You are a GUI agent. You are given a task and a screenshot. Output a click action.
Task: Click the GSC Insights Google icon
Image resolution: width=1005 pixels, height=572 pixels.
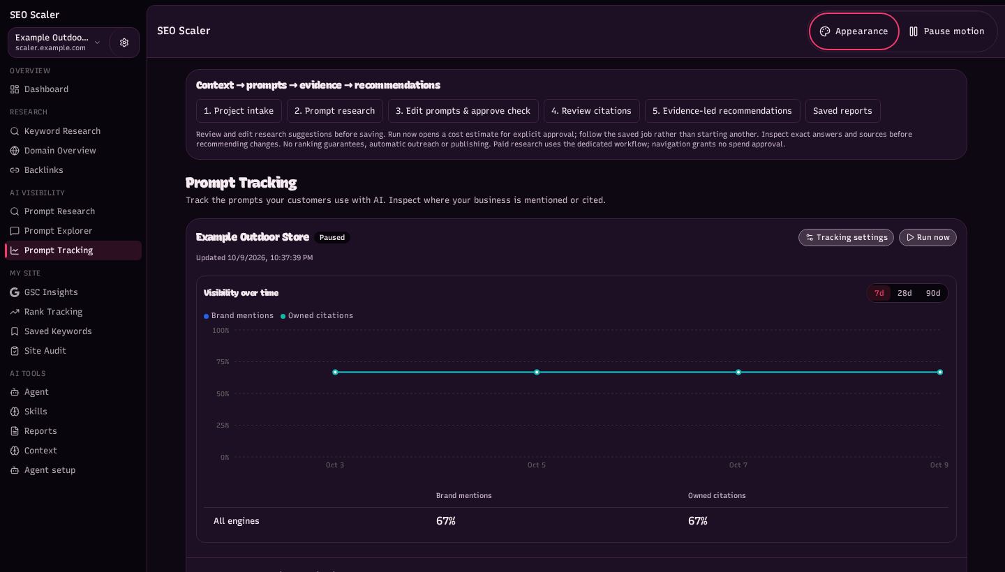(x=15, y=292)
